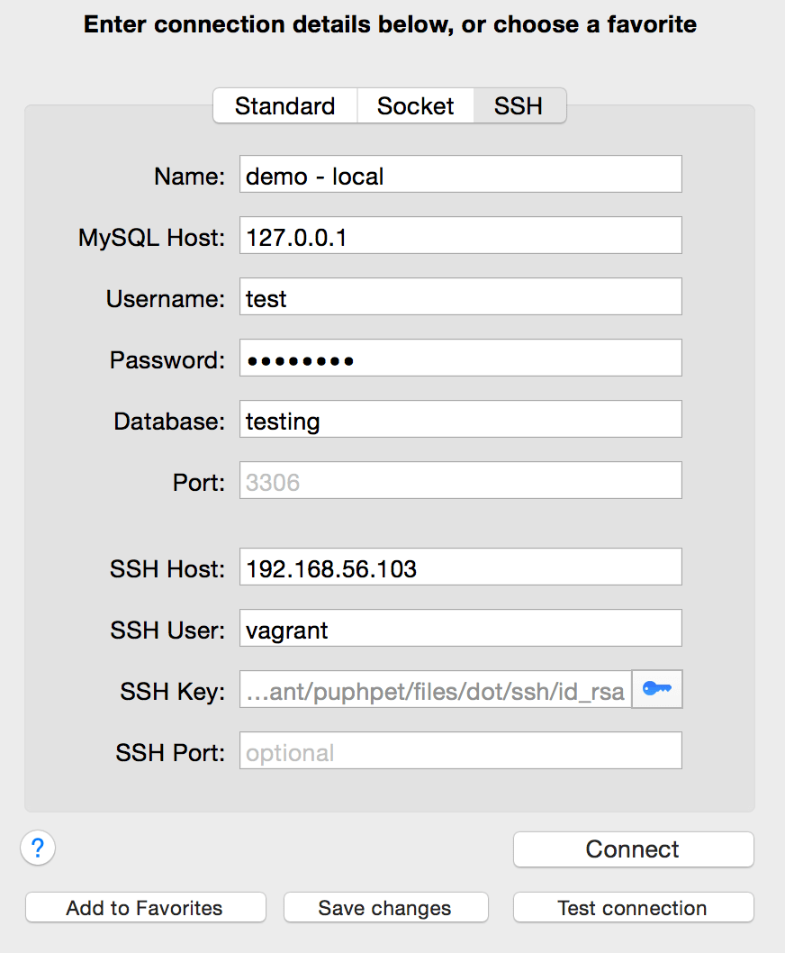Focus the Password field

pyautogui.click(x=460, y=358)
